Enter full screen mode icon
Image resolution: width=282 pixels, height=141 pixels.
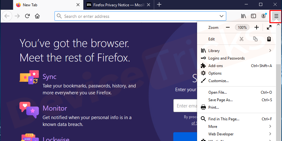tap(269, 28)
